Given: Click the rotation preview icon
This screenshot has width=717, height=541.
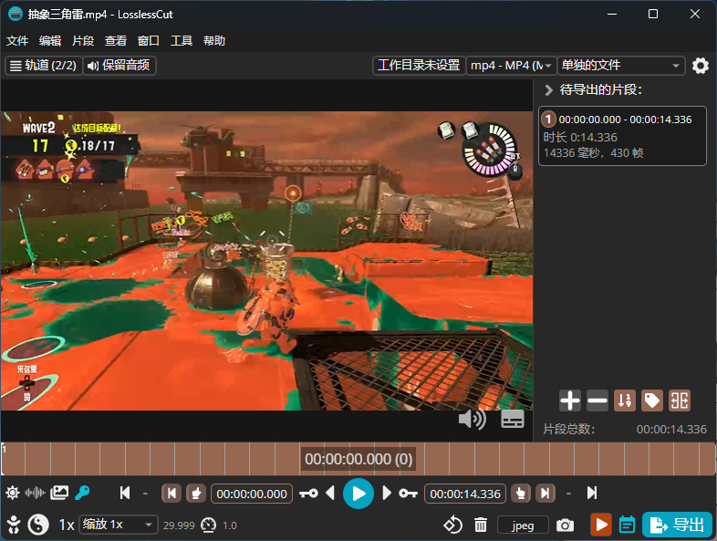Looking at the screenshot, I should (452, 525).
